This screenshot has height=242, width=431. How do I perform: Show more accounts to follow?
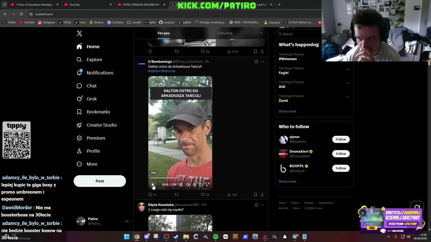pyautogui.click(x=288, y=182)
